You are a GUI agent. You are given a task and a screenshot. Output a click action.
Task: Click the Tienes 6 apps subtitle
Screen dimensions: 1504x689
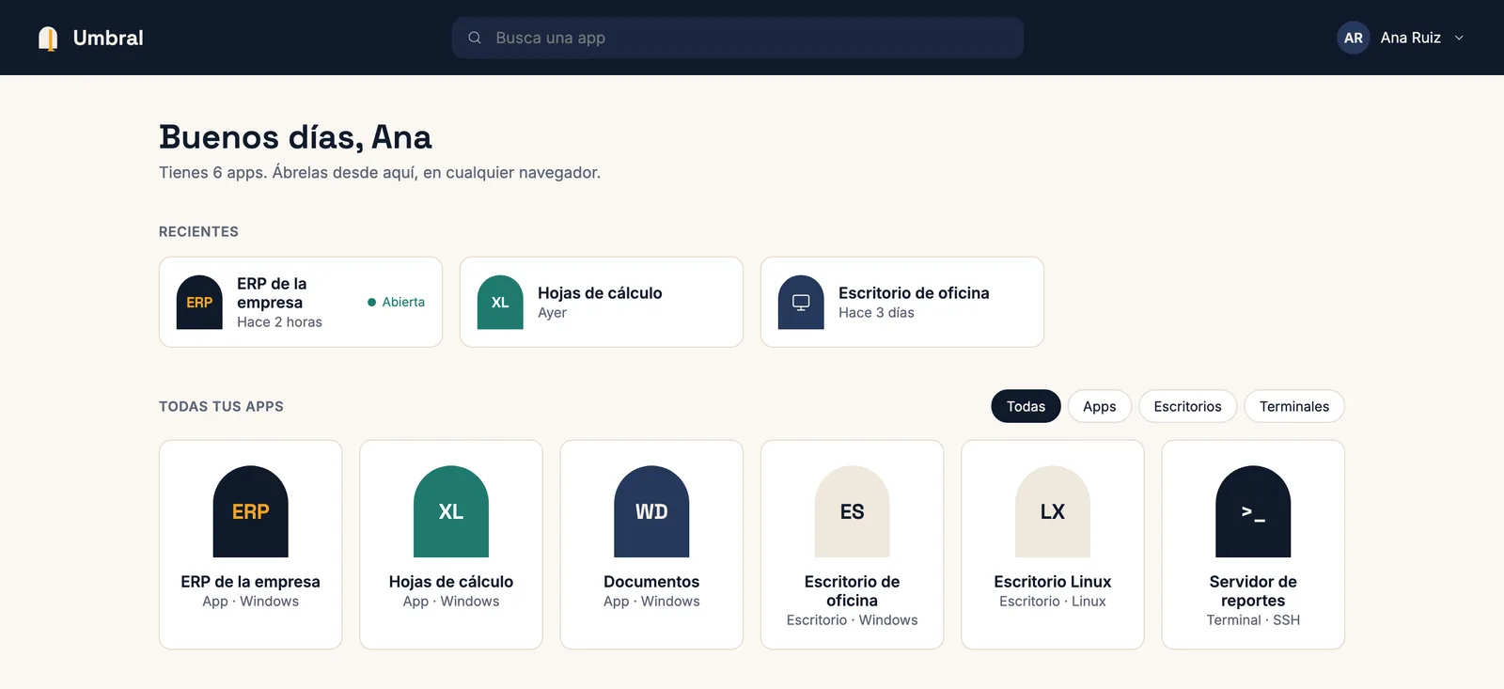[380, 173]
